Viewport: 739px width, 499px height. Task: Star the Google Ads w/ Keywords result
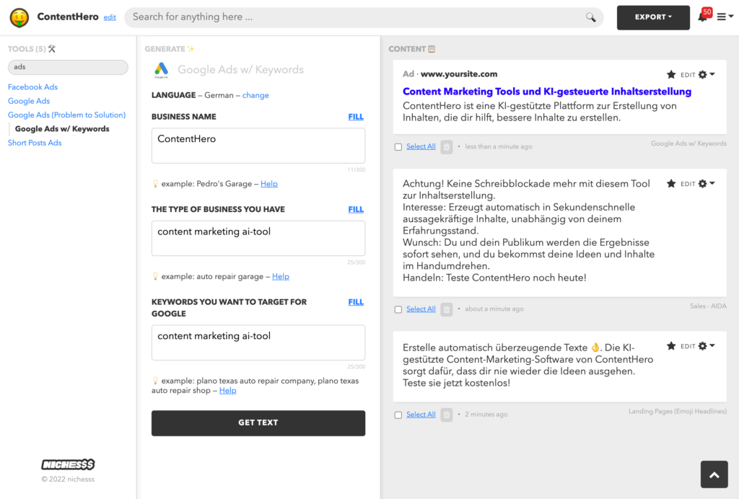(x=671, y=74)
